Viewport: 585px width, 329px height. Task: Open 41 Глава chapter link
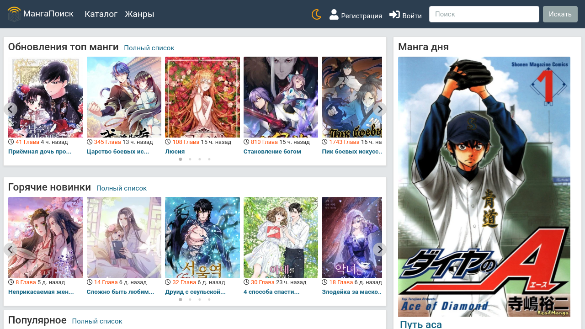point(27,142)
